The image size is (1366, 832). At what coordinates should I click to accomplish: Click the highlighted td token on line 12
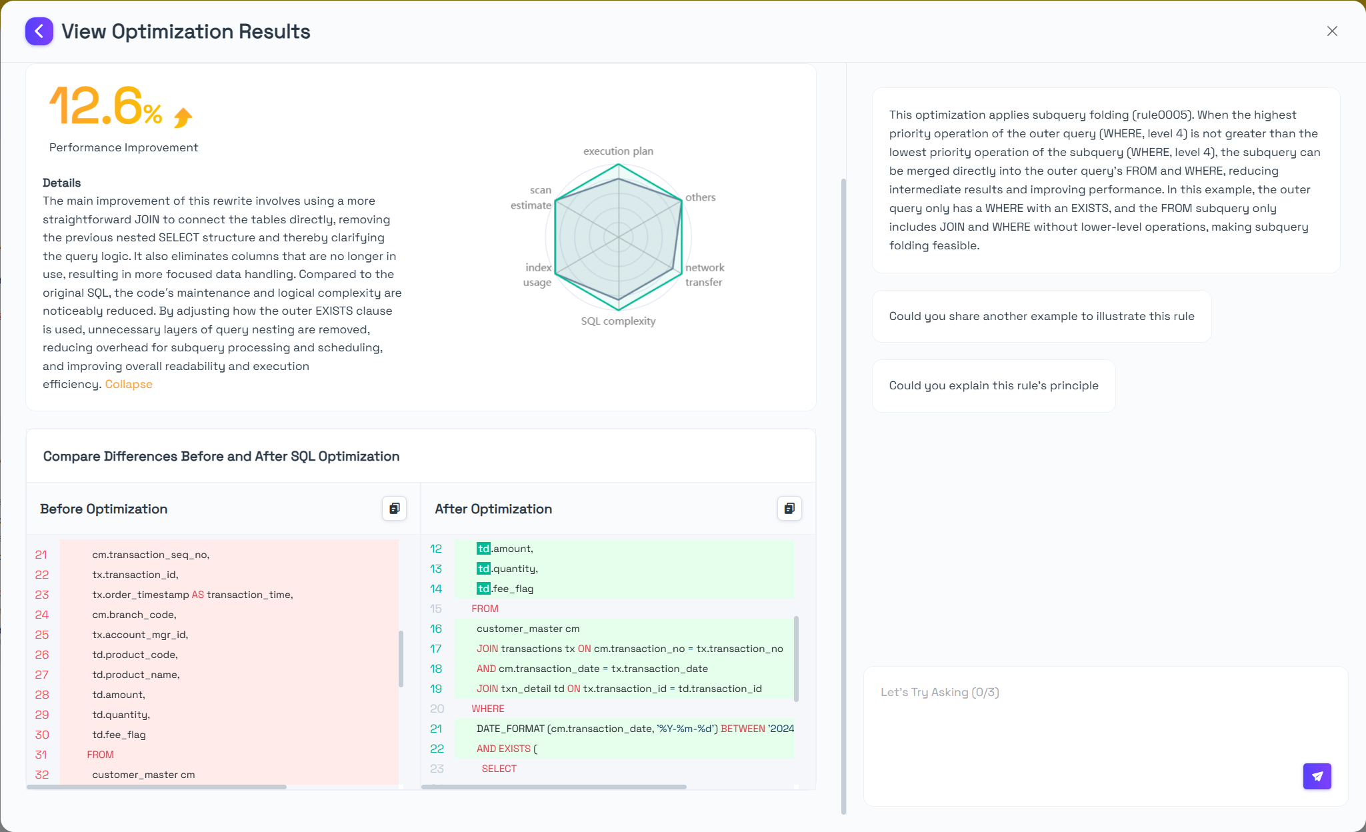point(482,548)
